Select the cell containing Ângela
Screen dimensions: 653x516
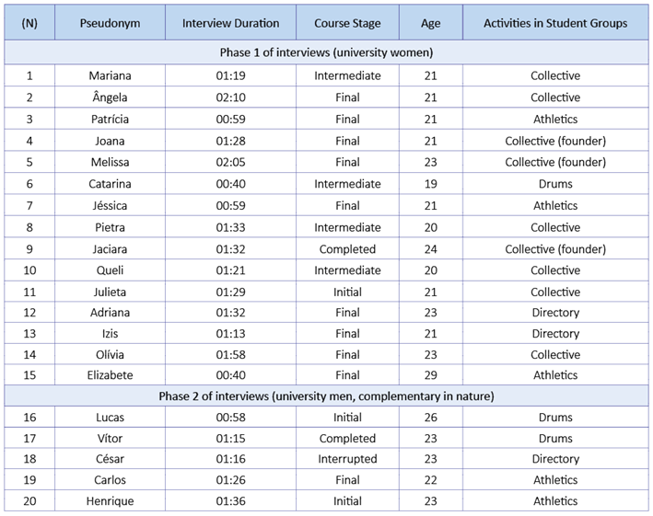click(x=110, y=97)
